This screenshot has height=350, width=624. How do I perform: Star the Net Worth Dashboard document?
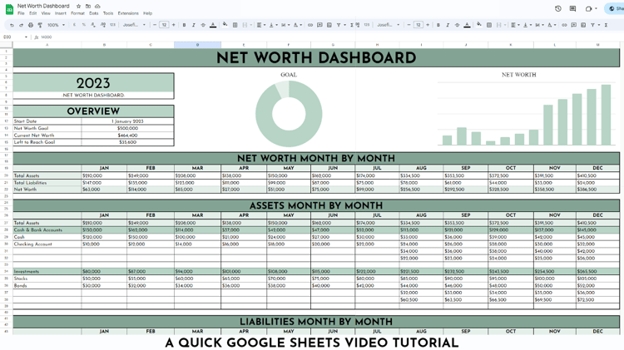78,6
